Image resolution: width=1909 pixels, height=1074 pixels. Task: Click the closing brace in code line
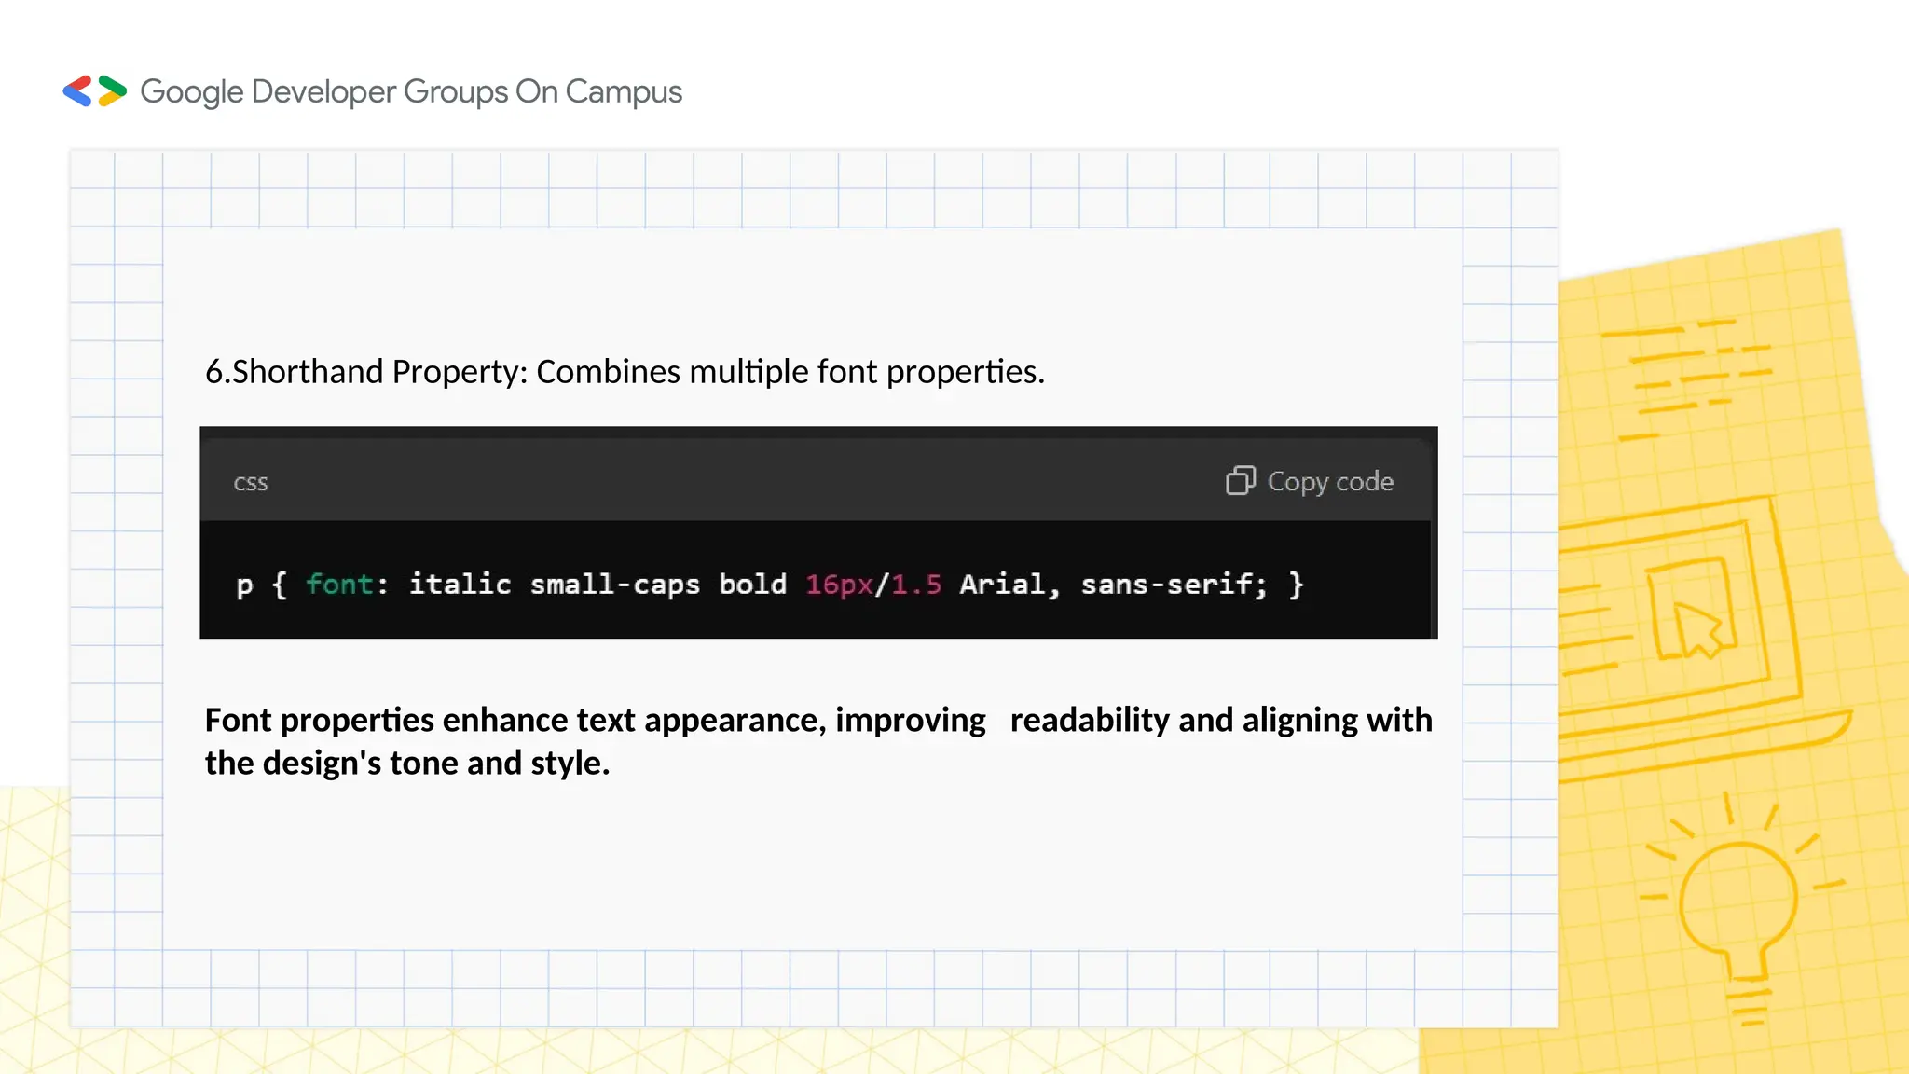point(1296,585)
